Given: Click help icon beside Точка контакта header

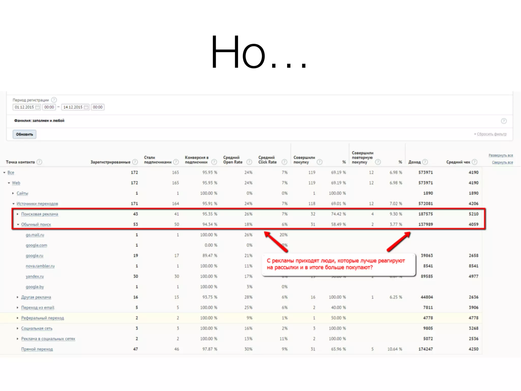Looking at the screenshot, I should [39, 162].
